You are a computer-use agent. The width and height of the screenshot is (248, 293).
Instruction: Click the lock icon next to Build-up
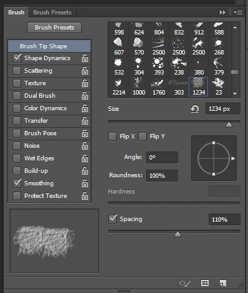click(85, 171)
